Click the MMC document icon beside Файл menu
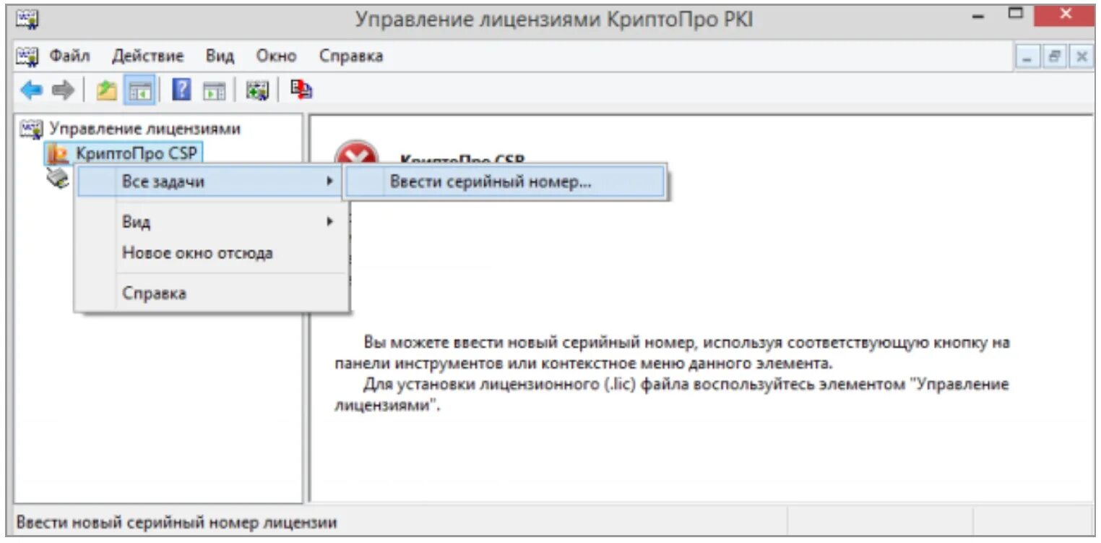The width and height of the screenshot is (1101, 543). point(27,55)
